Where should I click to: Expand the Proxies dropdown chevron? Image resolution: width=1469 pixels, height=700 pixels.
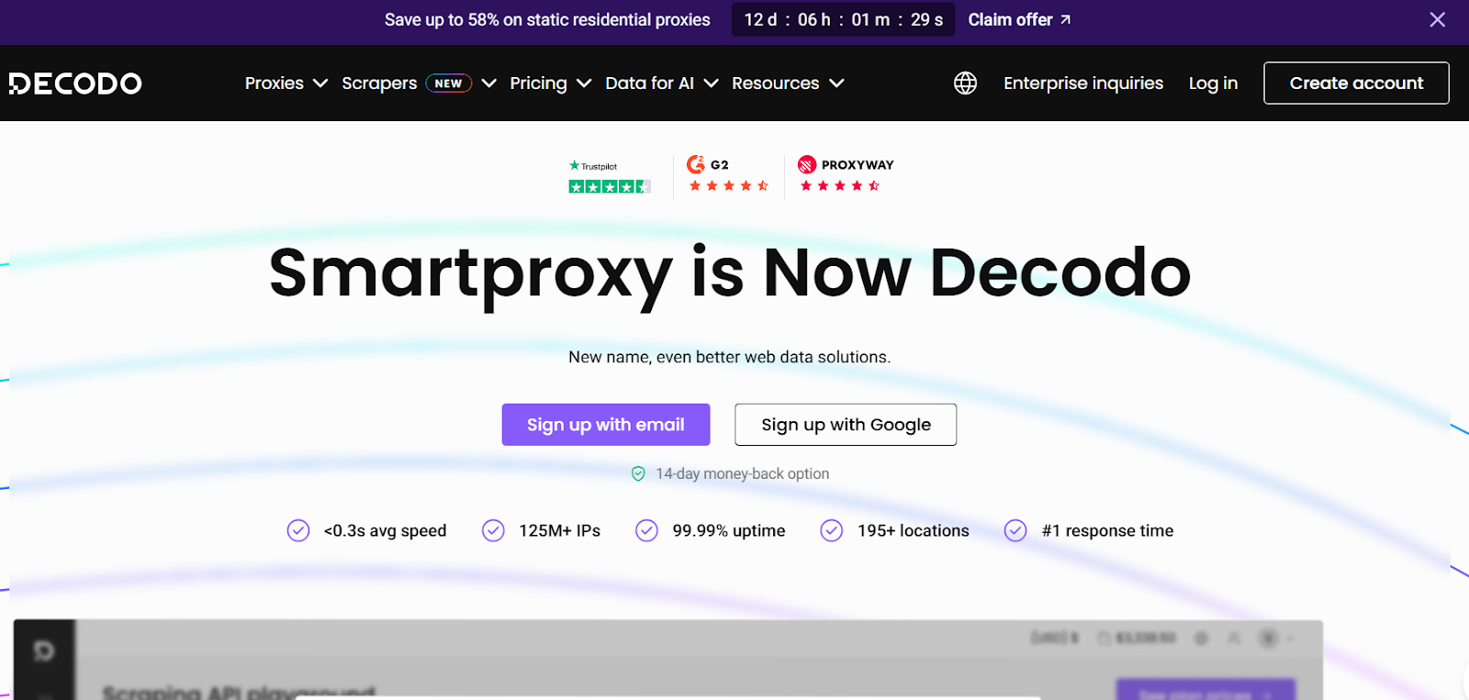320,83
